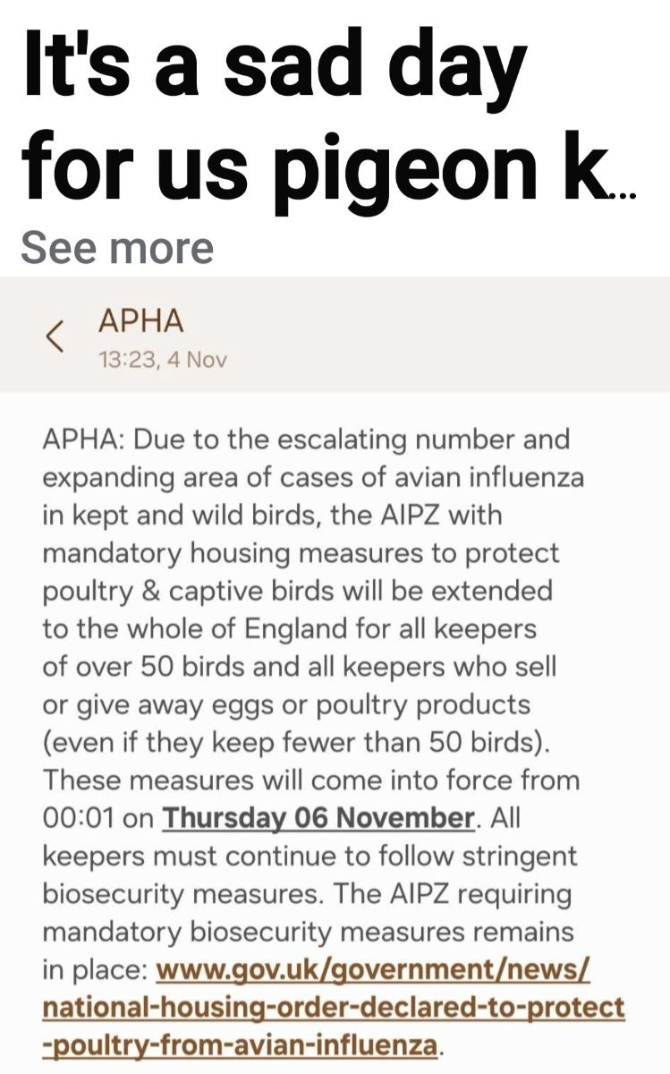Expand the post with See more
Viewport: 670px width, 1074px height.
tap(117, 247)
